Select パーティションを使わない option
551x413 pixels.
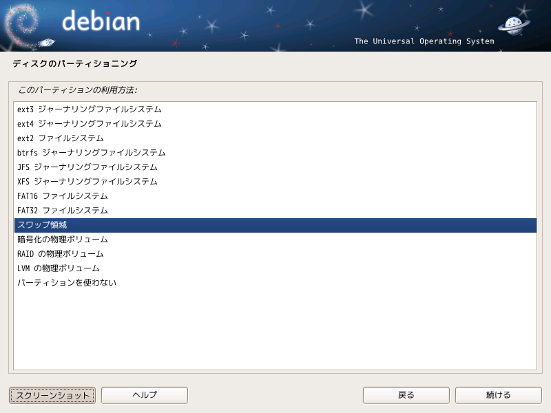pyautogui.click(x=275, y=283)
